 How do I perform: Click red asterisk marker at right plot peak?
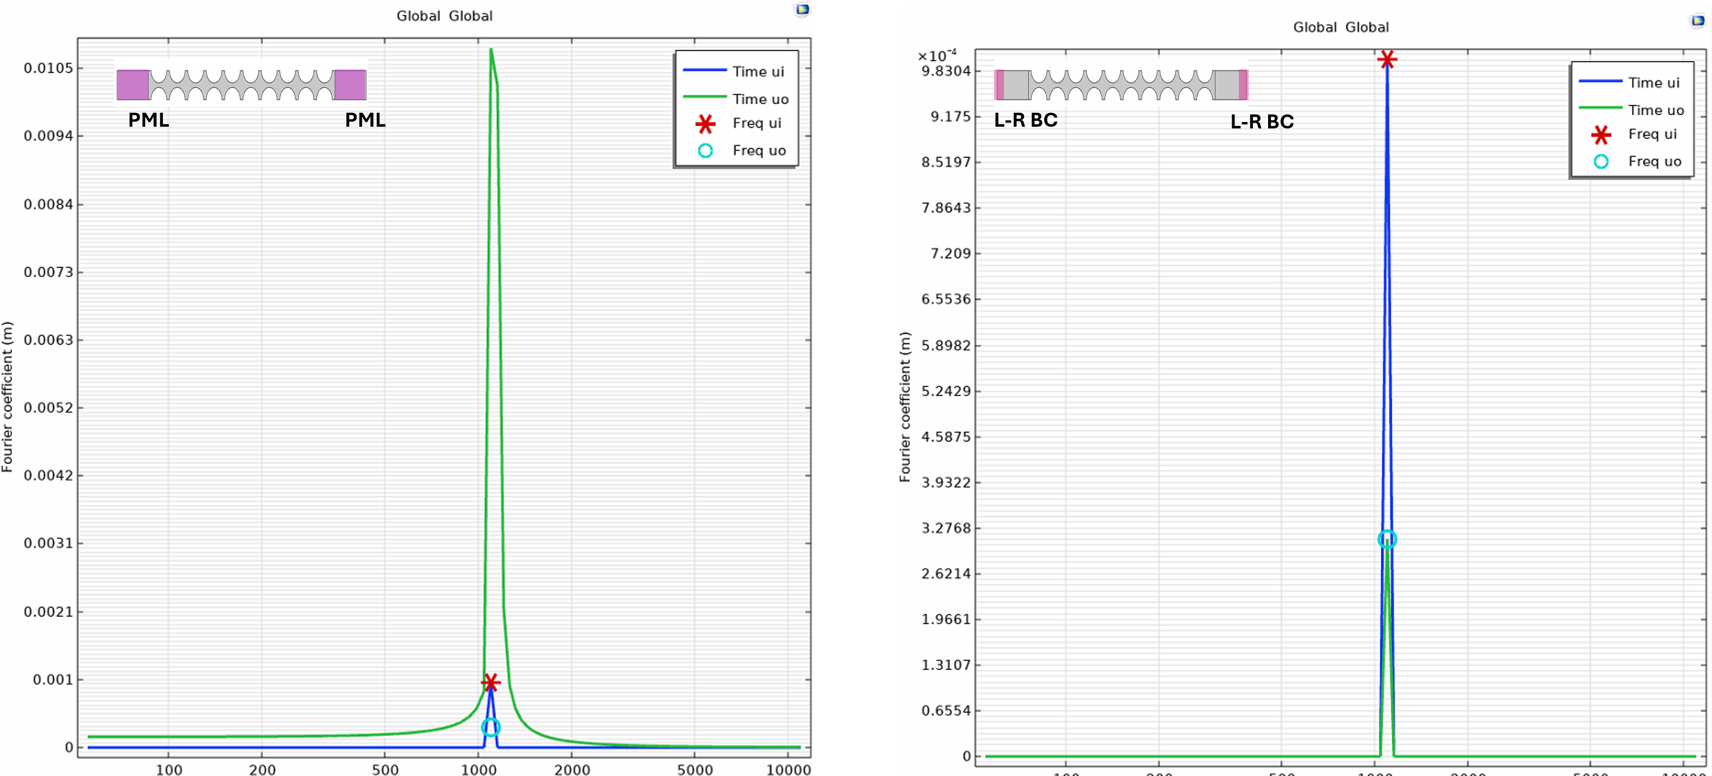pos(1387,60)
